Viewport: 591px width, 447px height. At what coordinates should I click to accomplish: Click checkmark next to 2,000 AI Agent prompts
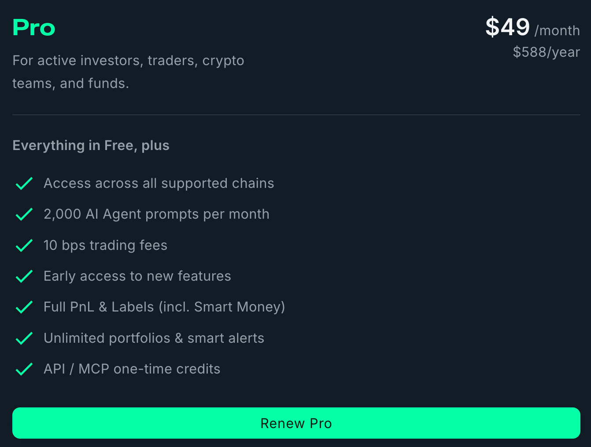click(x=24, y=214)
